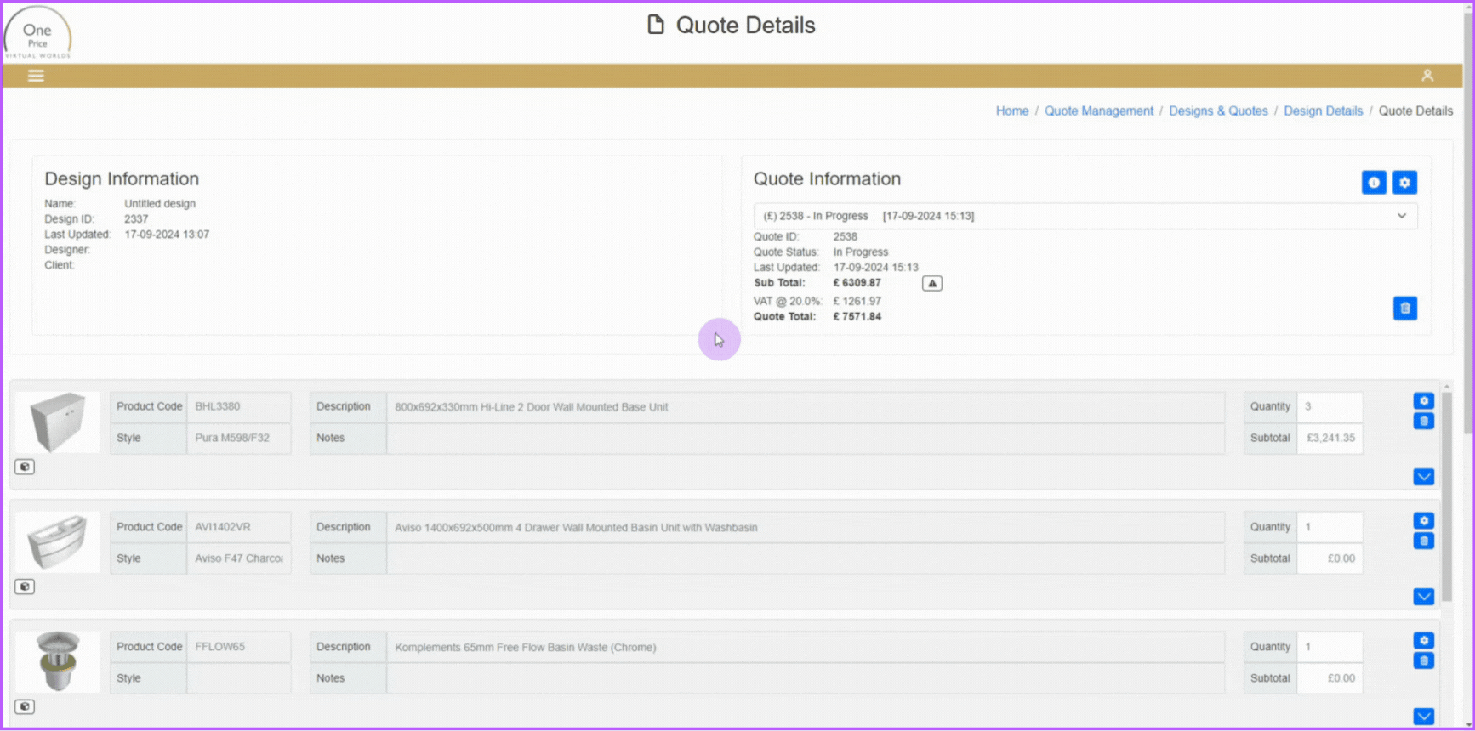
Task: Click the quote info icon button
Action: [x=1374, y=183]
